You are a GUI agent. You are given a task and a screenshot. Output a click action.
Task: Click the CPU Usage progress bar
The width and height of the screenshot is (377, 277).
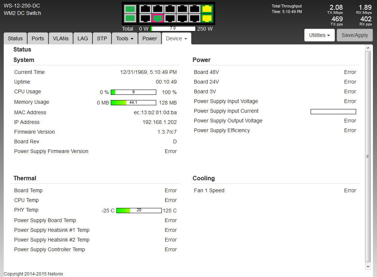pyautogui.click(x=133, y=92)
